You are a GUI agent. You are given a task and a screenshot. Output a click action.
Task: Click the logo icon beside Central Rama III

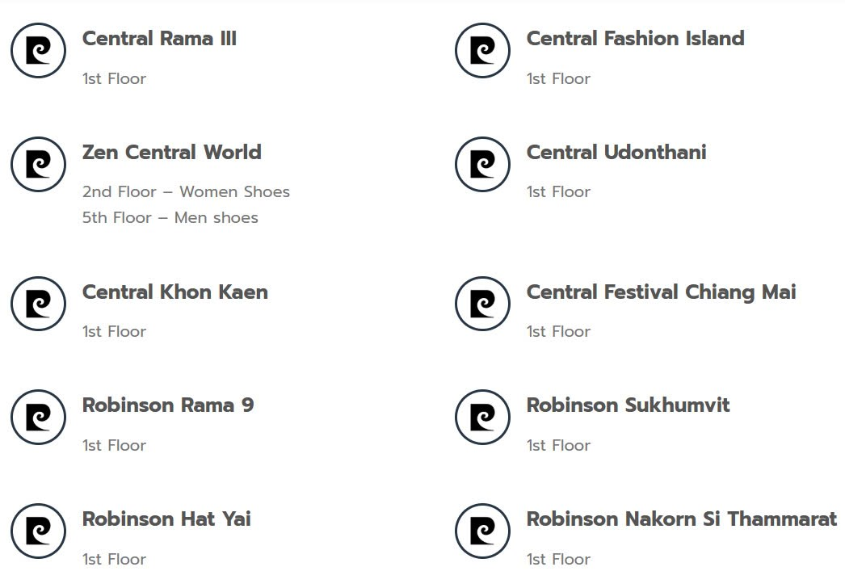38,51
